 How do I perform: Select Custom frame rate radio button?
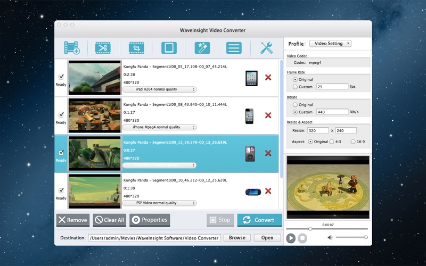(295, 87)
